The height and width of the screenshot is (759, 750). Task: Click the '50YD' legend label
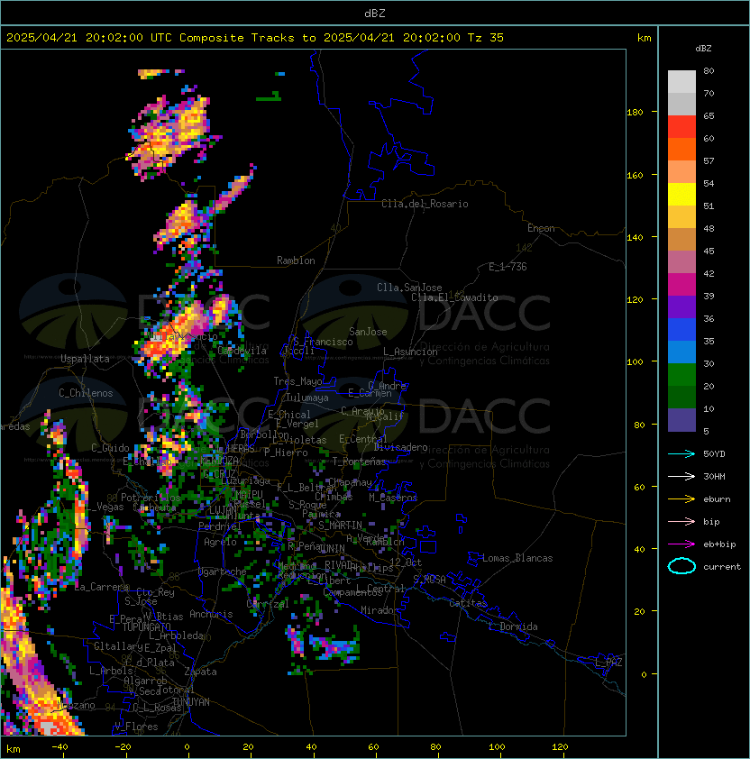(714, 453)
